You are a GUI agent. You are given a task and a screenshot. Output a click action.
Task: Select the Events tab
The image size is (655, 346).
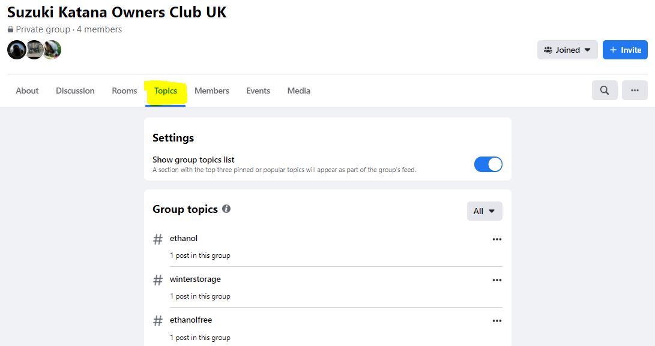[258, 91]
